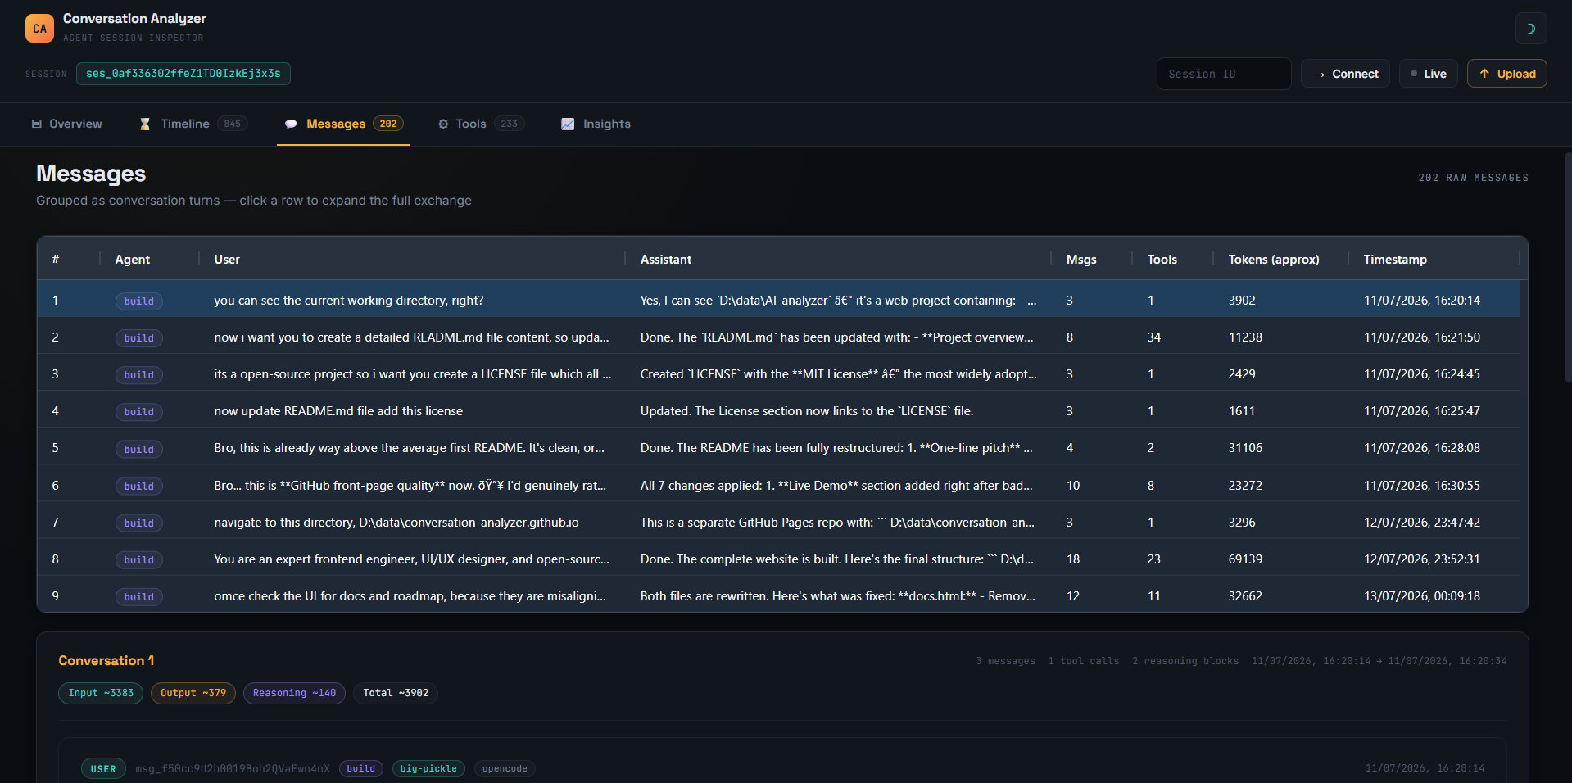This screenshot has width=1572, height=783.
Task: Click the big-pickle model tag
Action: pos(428,769)
